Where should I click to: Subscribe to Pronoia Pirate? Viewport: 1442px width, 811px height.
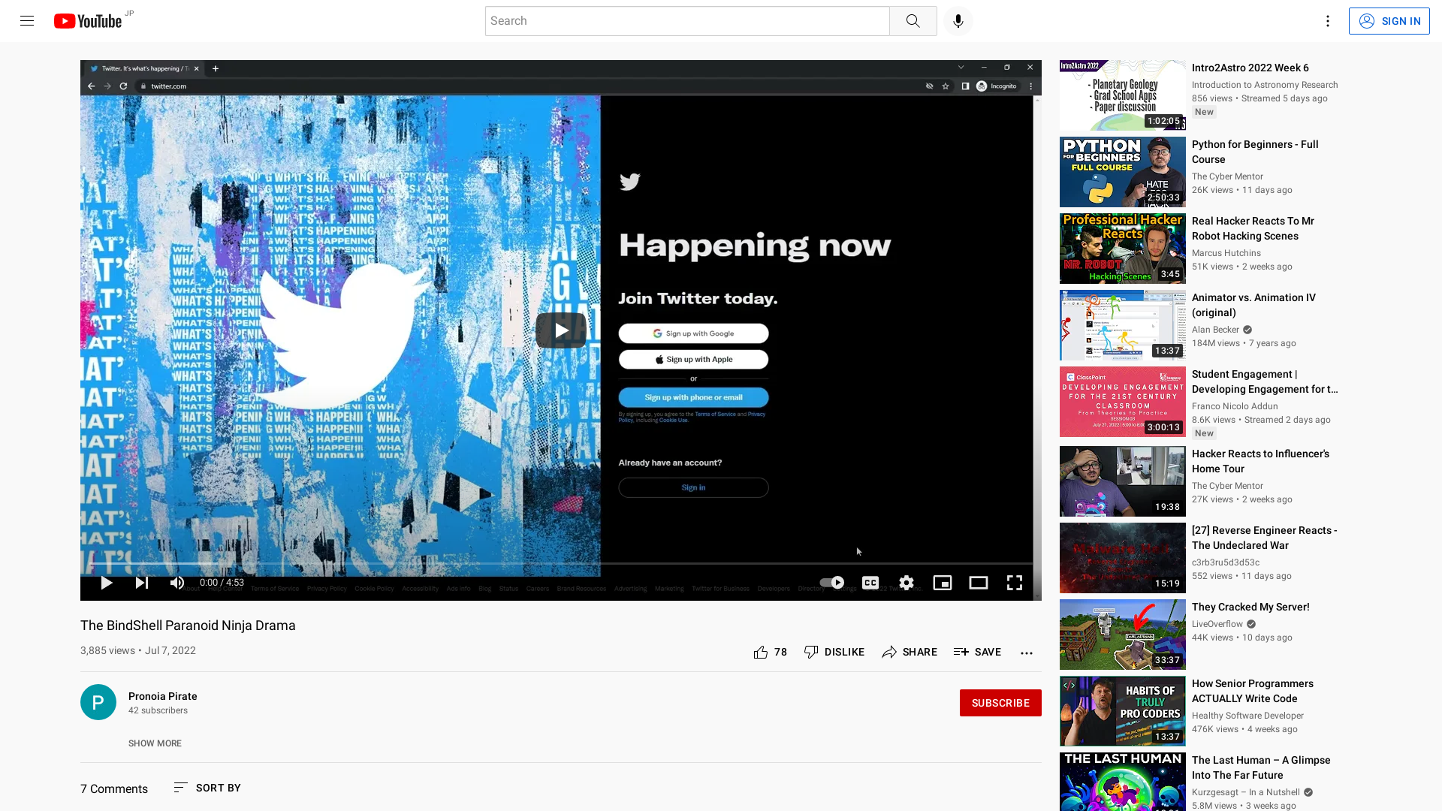point(1000,703)
